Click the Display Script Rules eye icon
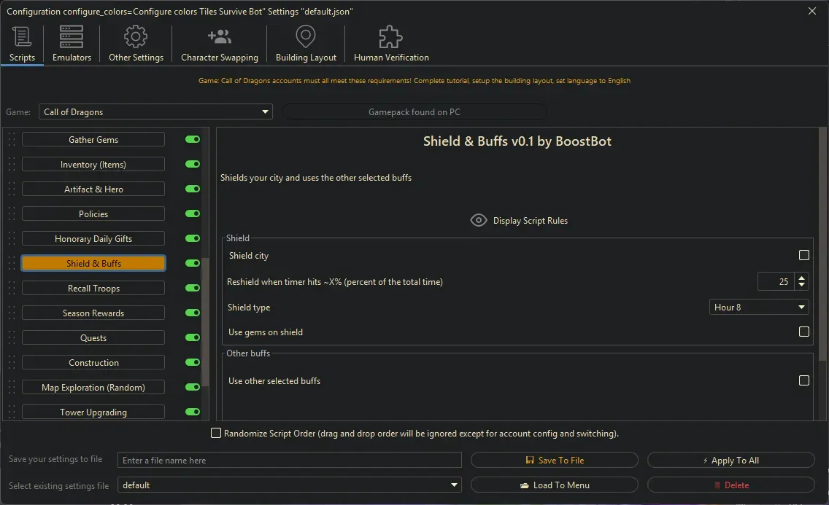Screen dimensions: 829x505 (x=479, y=219)
